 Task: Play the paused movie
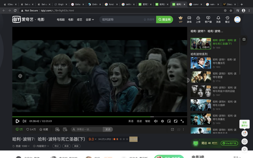(17, 121)
